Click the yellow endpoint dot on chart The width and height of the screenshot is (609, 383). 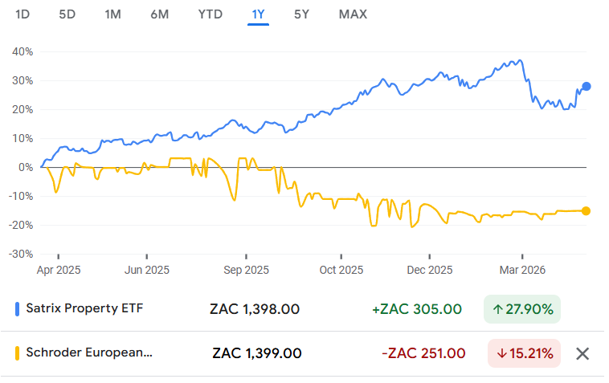[x=586, y=210]
